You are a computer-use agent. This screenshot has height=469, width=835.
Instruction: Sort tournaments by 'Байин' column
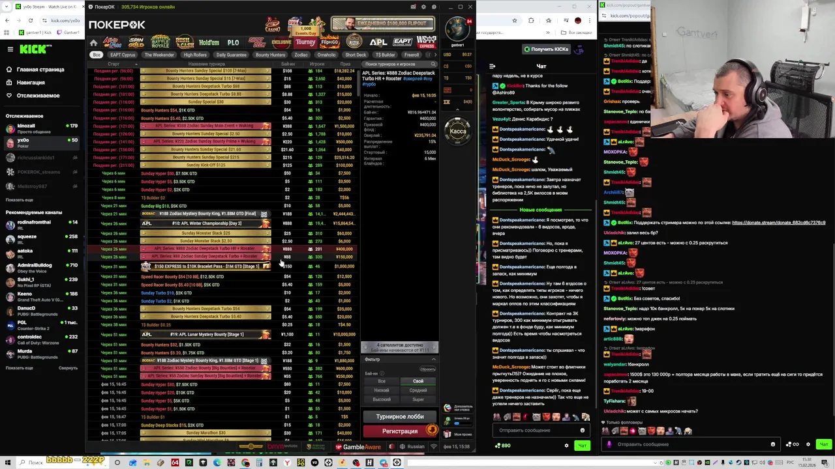click(x=288, y=64)
